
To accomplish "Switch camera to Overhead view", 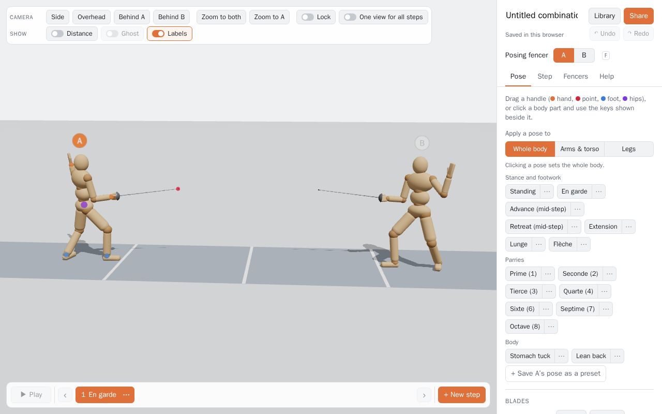I will [x=92, y=17].
